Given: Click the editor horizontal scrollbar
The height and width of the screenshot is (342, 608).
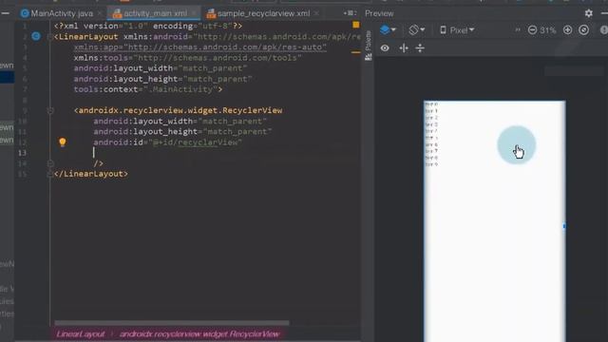Looking at the screenshot, I should point(172,323).
